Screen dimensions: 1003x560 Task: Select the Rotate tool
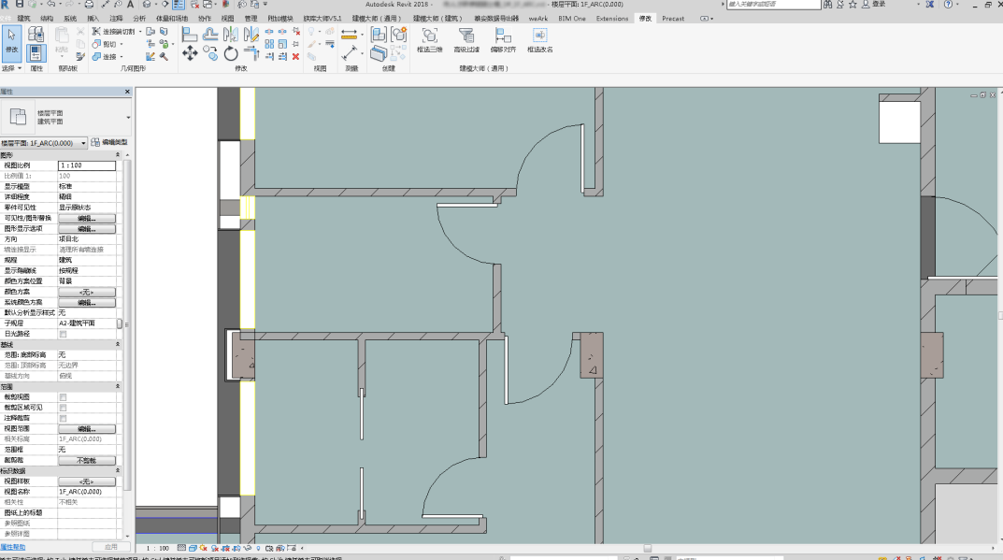(231, 54)
